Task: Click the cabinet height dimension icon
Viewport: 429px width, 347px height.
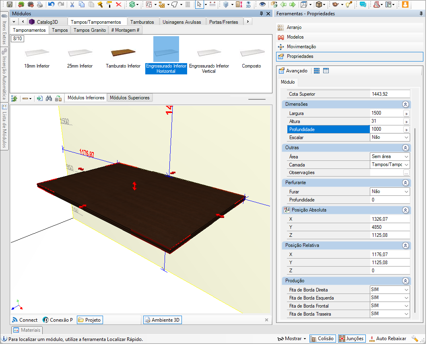Action: tap(239, 4)
